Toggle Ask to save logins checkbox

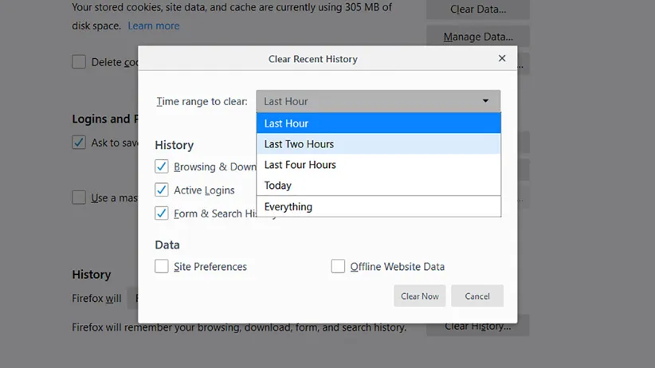click(79, 143)
